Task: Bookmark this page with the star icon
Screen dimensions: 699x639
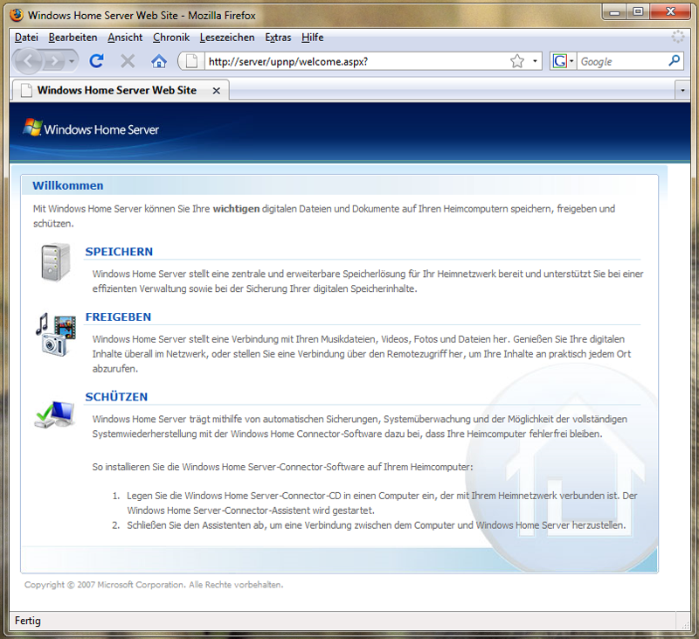Action: [x=517, y=61]
